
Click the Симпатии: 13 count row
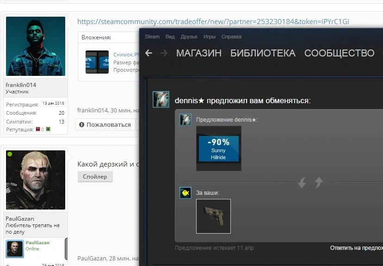35,121
